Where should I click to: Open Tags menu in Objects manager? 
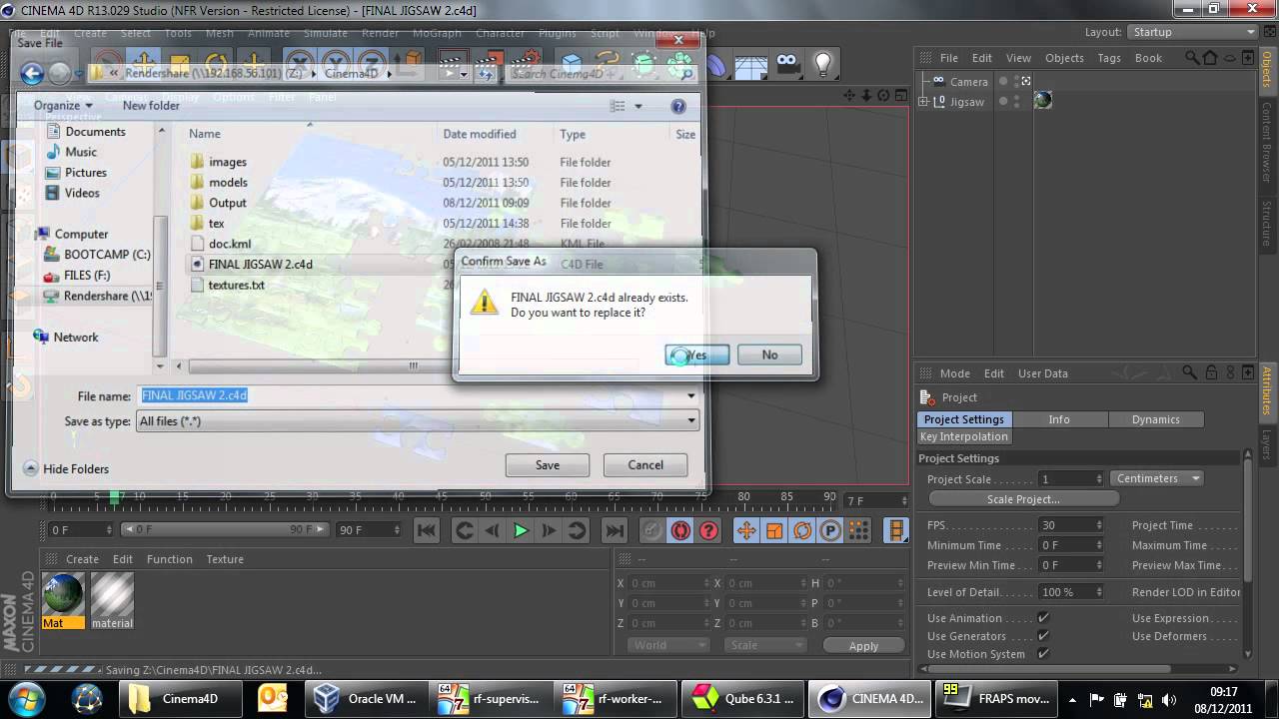tap(1109, 58)
